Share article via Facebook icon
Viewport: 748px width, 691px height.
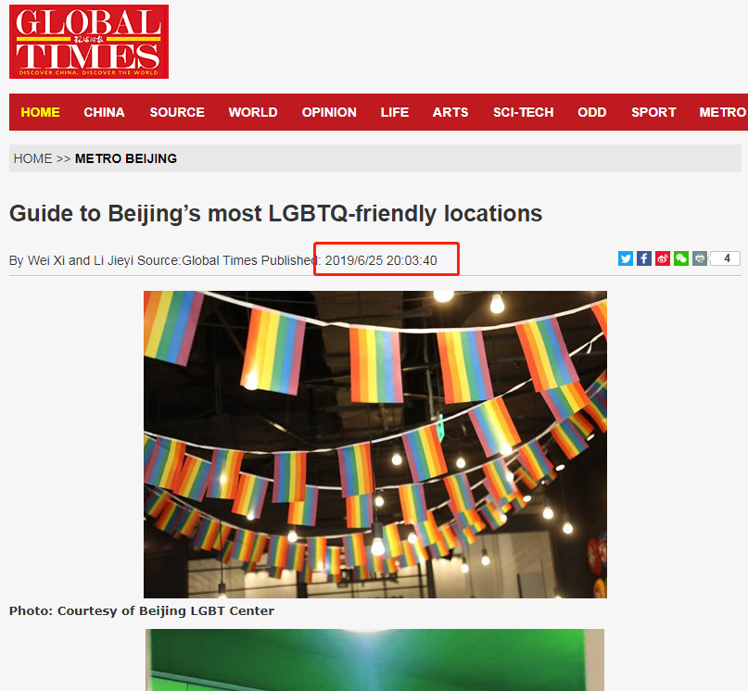644,258
